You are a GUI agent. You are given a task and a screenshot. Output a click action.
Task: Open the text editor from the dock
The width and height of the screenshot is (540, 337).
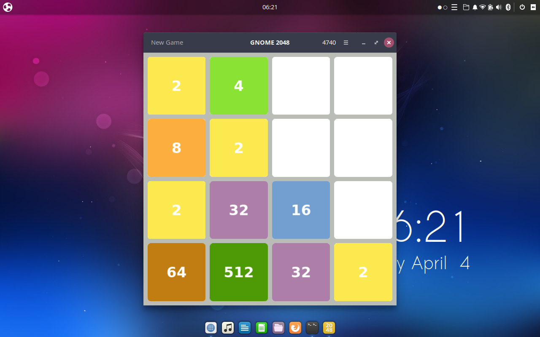pos(245,328)
